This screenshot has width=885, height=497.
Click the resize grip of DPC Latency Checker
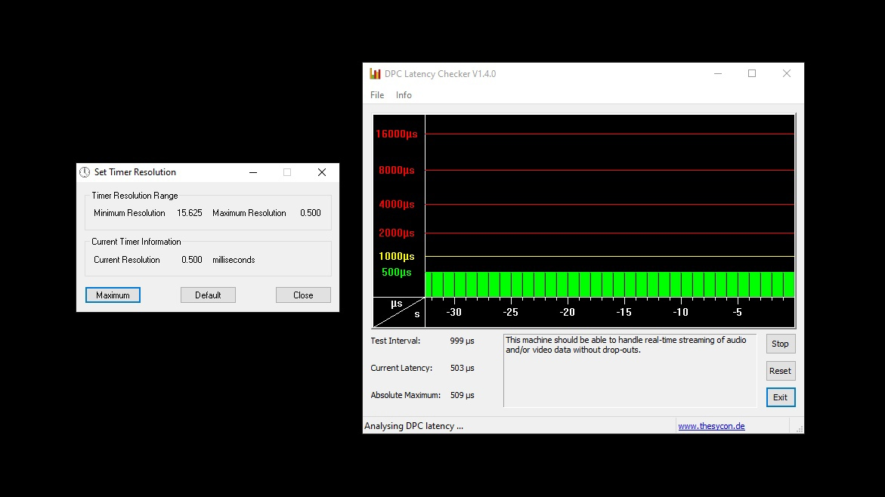[799, 429]
